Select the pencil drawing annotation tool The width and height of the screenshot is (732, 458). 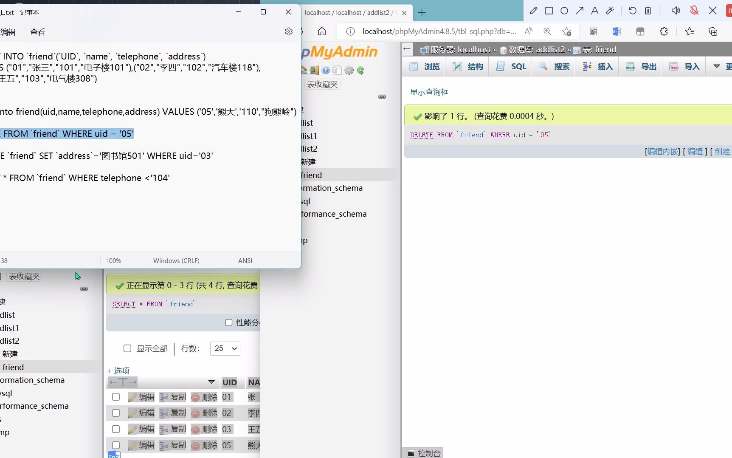point(534,11)
